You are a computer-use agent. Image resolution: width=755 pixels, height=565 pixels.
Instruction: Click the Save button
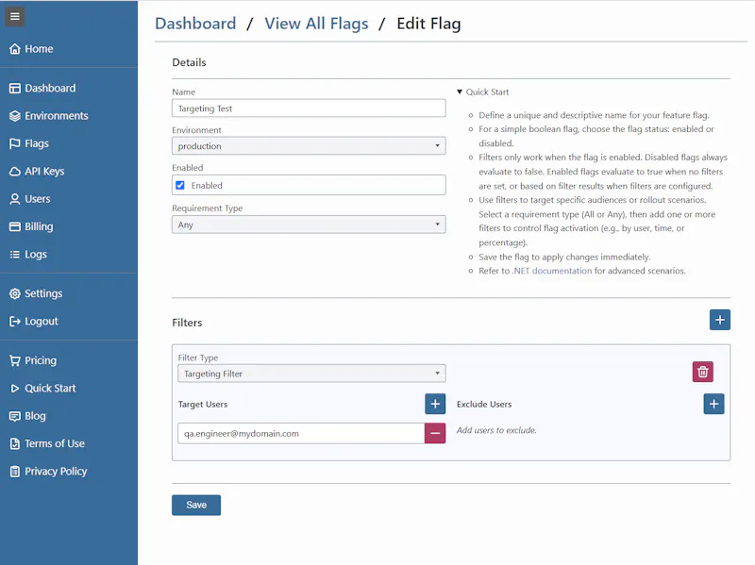coord(196,506)
